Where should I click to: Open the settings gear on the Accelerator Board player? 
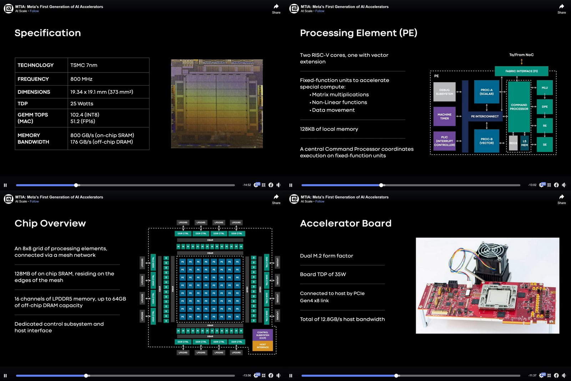tap(541, 375)
